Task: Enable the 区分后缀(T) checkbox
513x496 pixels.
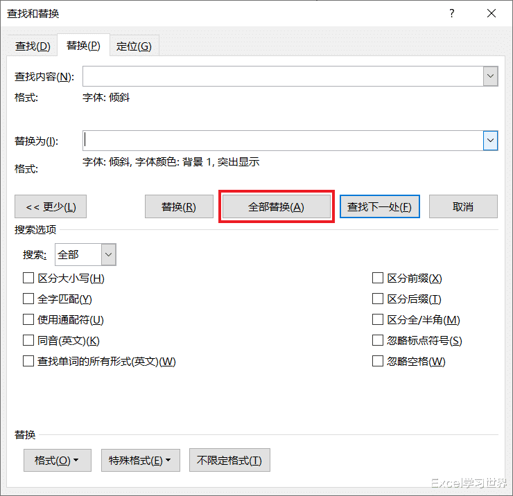Action: pos(378,299)
